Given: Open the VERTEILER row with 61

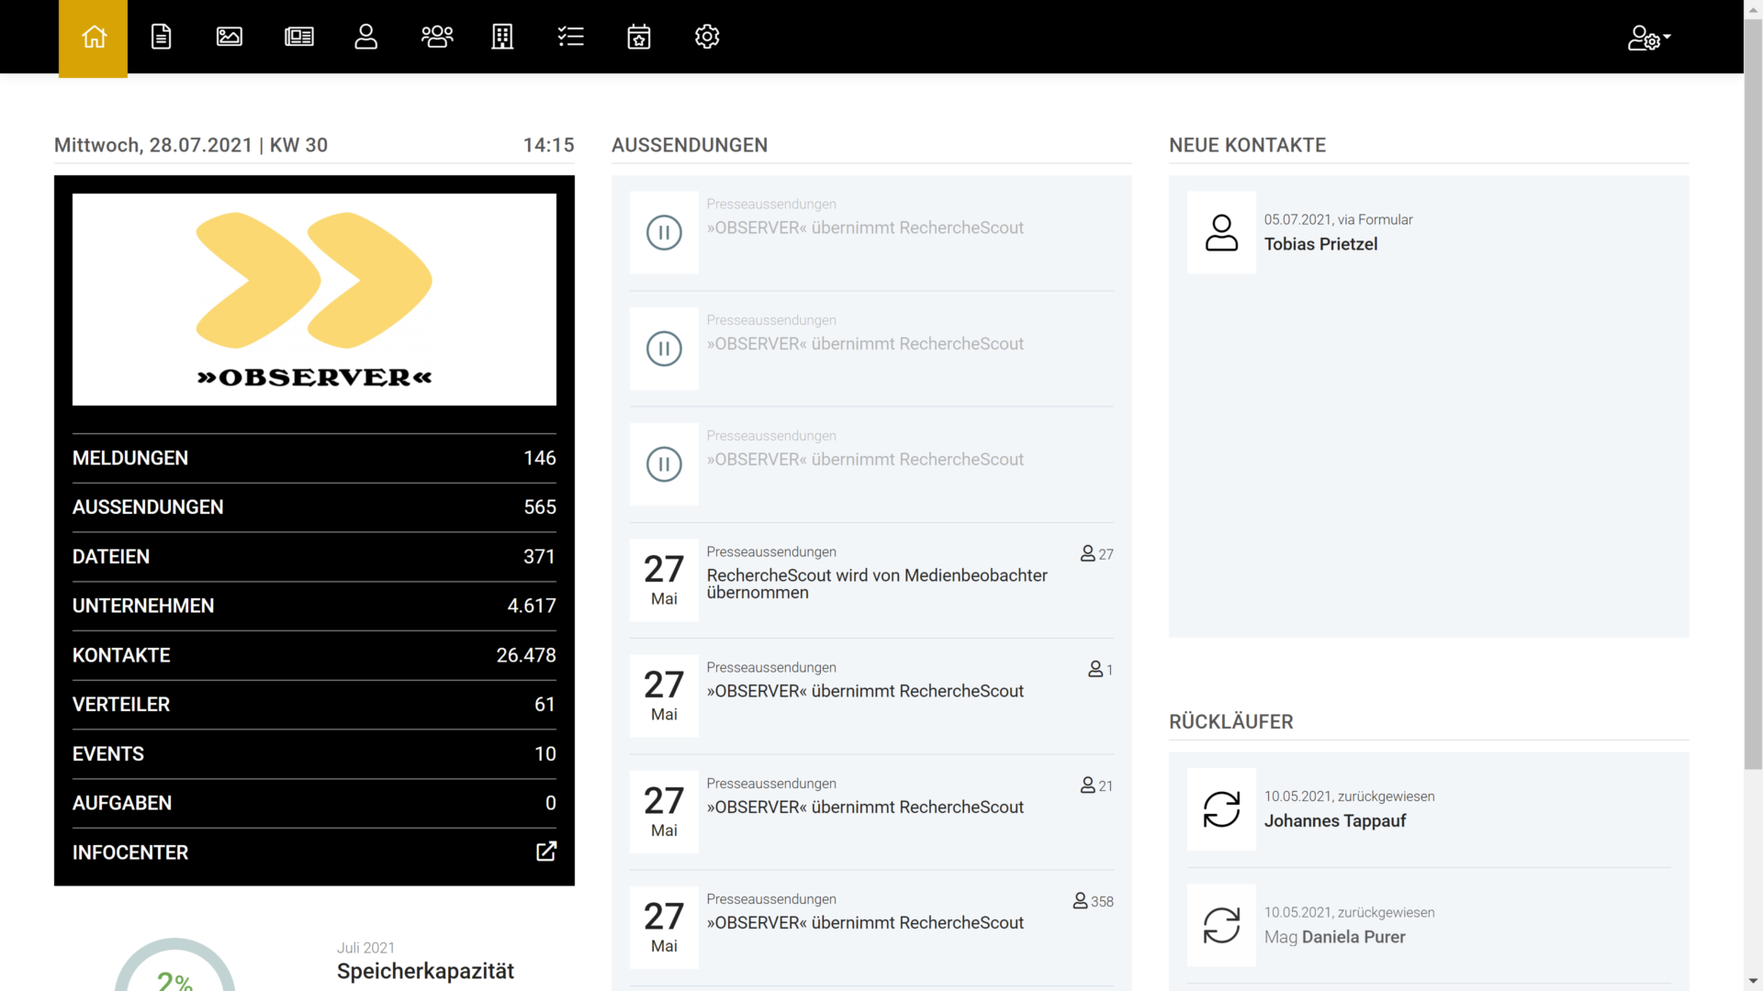Looking at the screenshot, I should click(314, 705).
